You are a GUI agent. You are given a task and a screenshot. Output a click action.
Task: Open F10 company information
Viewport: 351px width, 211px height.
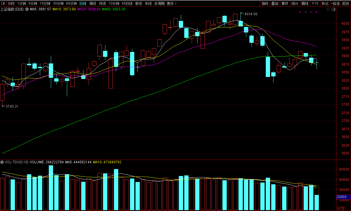pyautogui.click(x=315, y=3)
